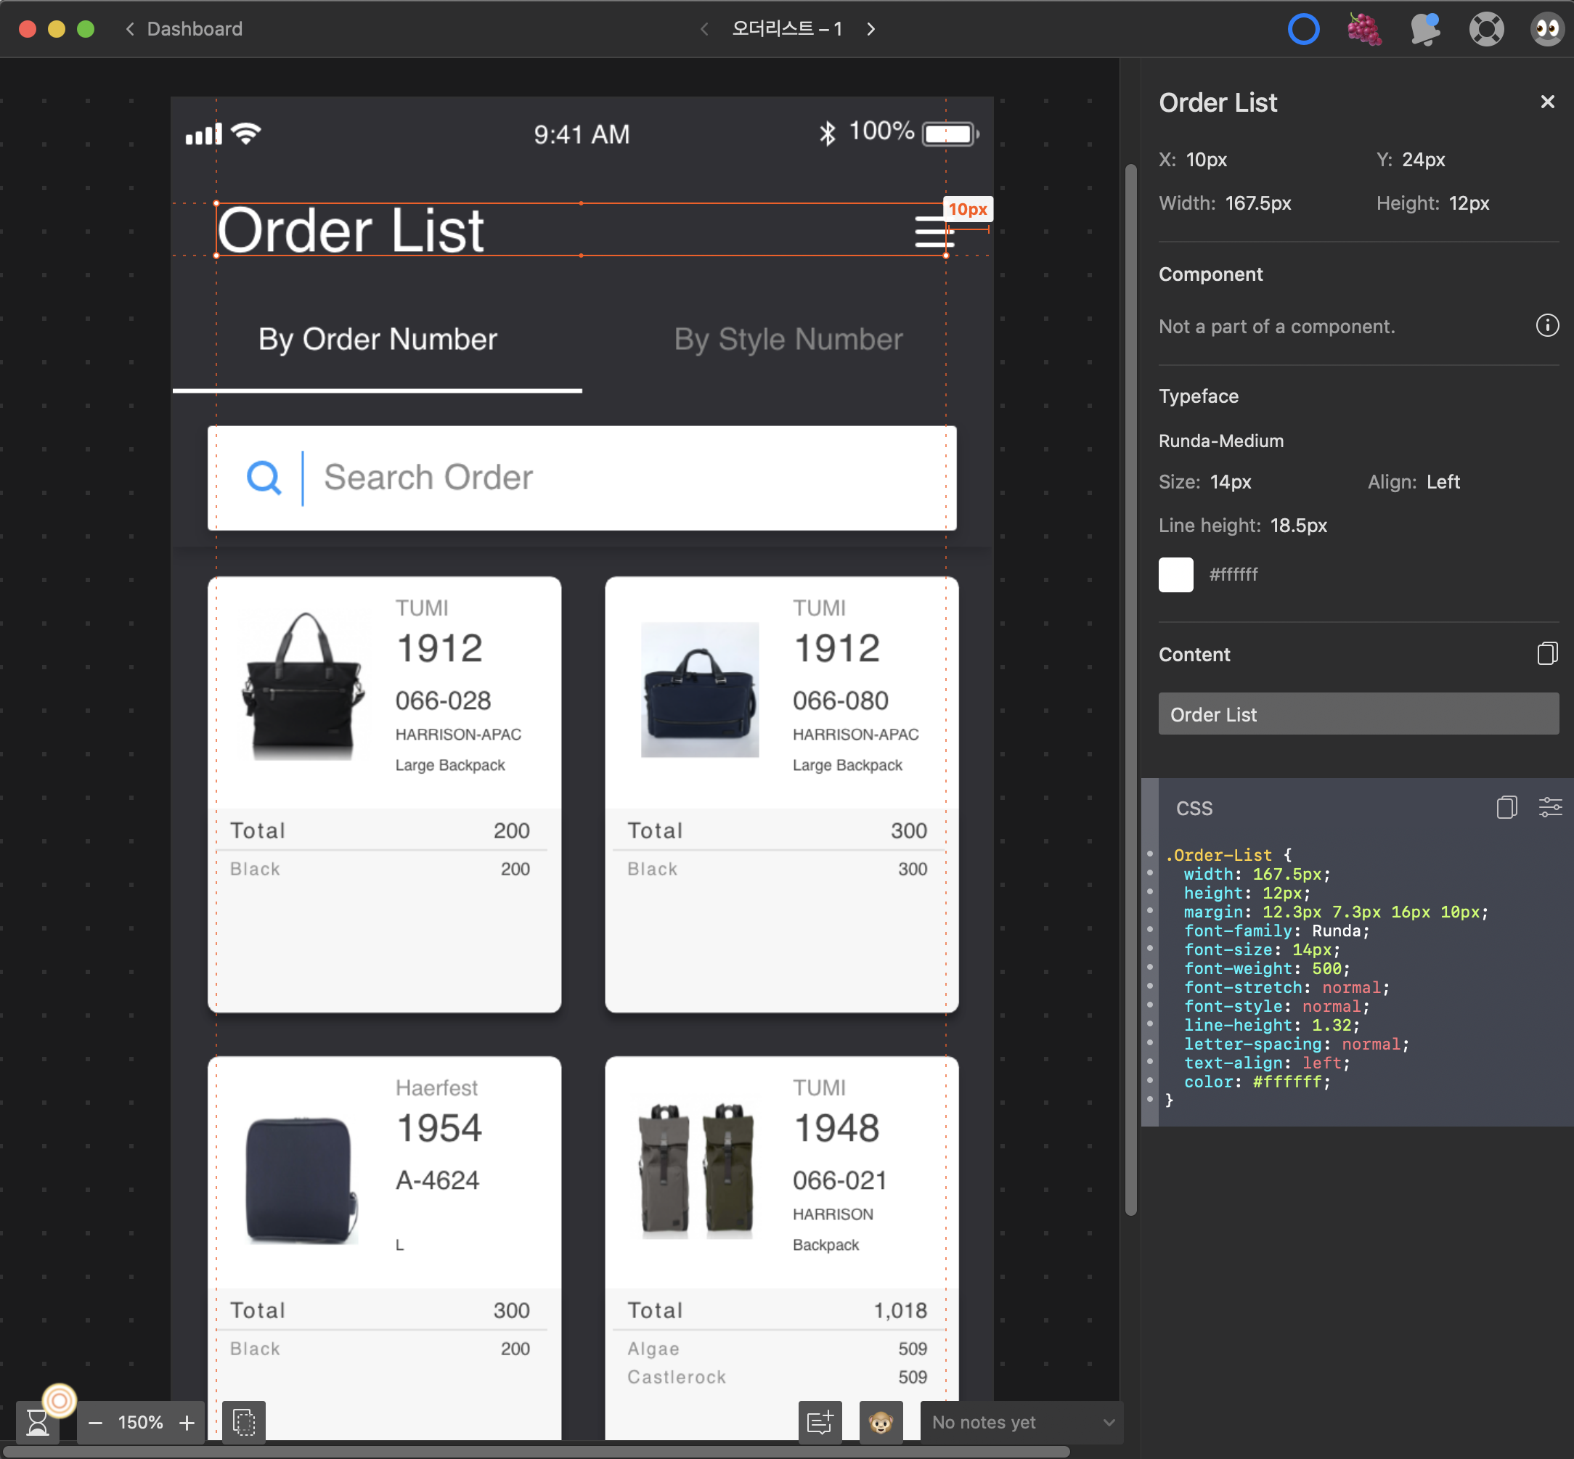
Task: Click component info icon
Action: (1546, 325)
